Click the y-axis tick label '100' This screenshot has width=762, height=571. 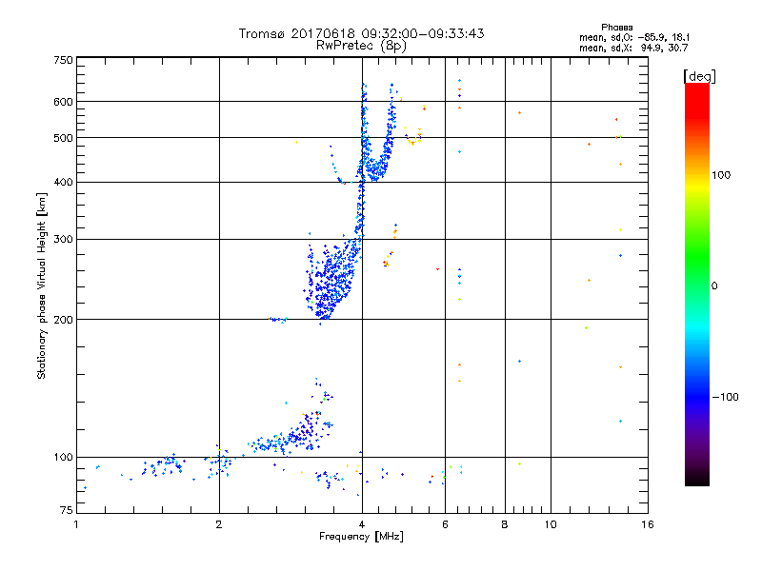point(63,457)
